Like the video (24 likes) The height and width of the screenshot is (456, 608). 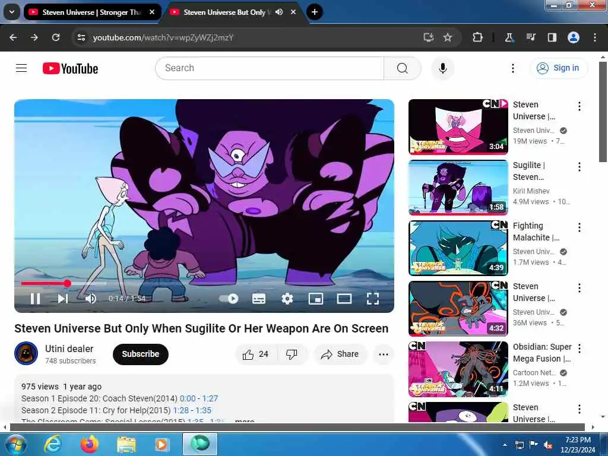point(256,354)
